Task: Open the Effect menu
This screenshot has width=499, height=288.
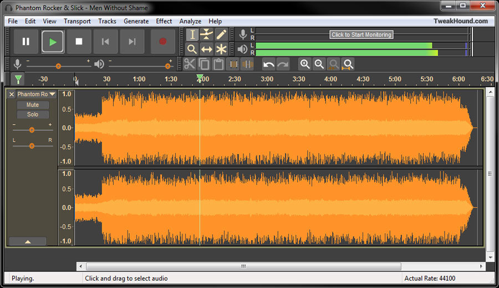Action: [164, 21]
